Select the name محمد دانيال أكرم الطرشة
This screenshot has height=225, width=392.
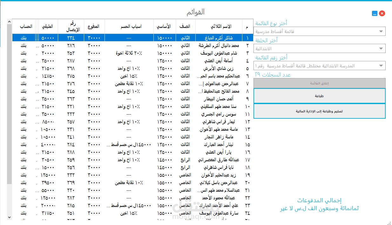pos(219,45)
